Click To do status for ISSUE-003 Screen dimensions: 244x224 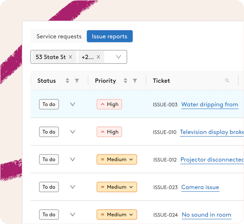pyautogui.click(x=49, y=104)
